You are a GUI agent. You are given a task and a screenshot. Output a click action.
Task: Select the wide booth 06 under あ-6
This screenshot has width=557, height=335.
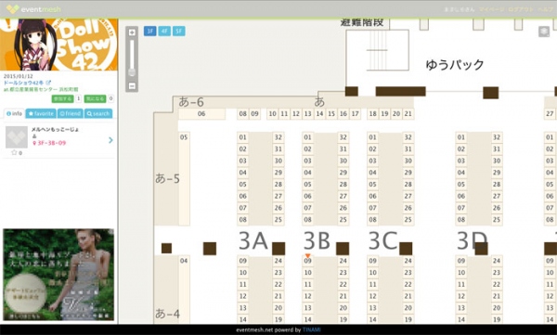[x=201, y=114]
